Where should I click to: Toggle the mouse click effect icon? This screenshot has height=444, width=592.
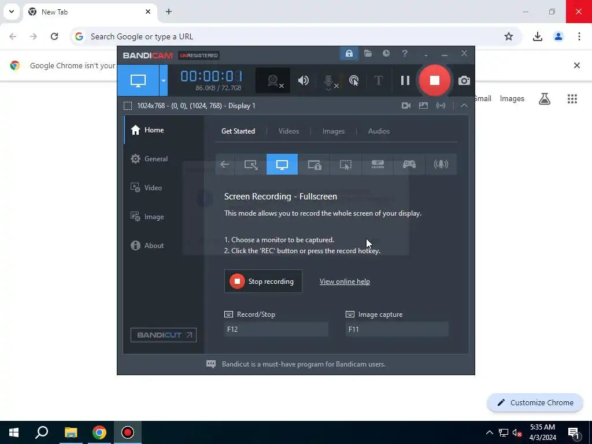click(x=354, y=80)
